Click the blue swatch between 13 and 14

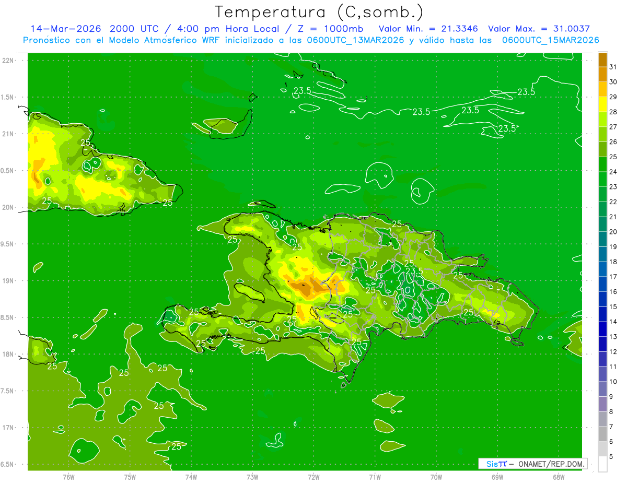pyautogui.click(x=602, y=329)
